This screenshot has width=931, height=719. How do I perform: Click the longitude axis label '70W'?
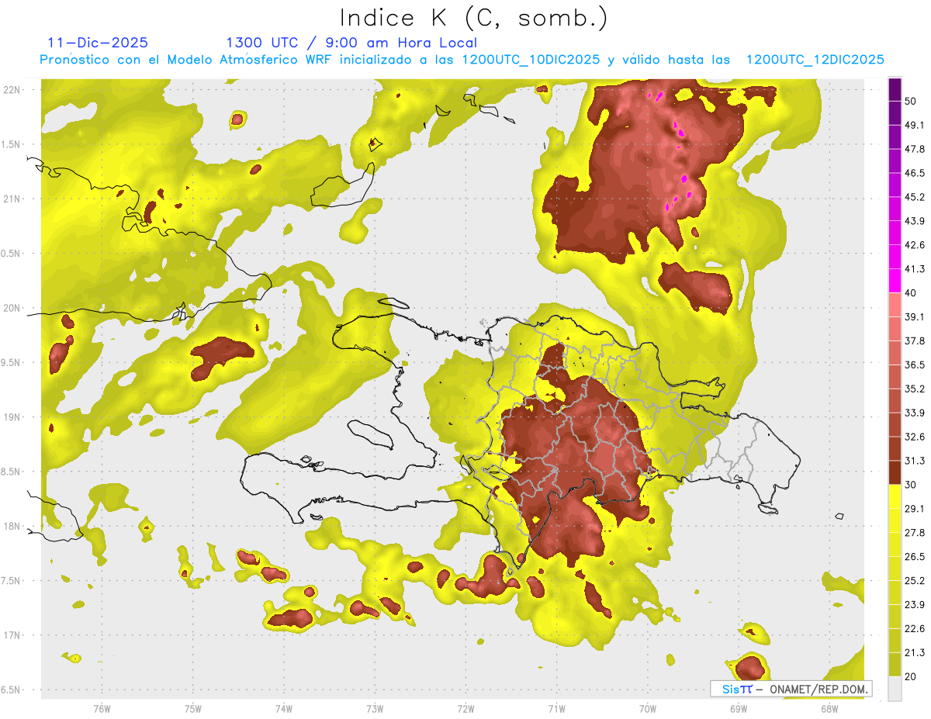[647, 709]
